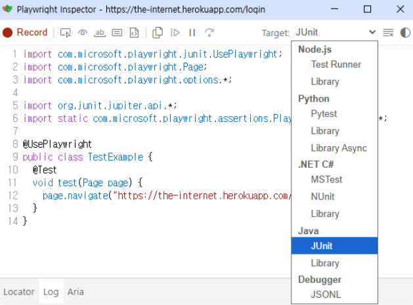This screenshot has width=413, height=305.
Task: Click the @Test annotation line
Action: coord(45,170)
